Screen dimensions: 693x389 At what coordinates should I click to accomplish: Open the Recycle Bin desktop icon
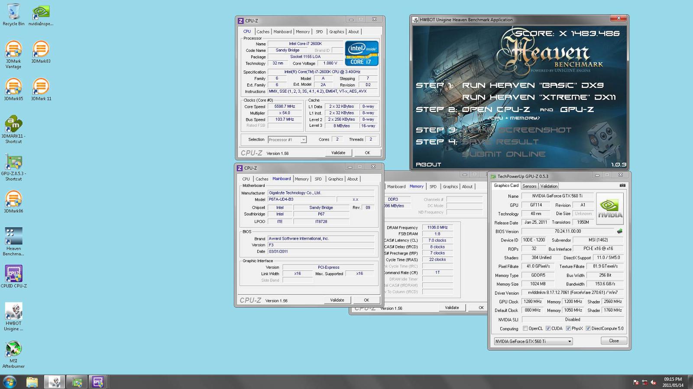tap(13, 15)
